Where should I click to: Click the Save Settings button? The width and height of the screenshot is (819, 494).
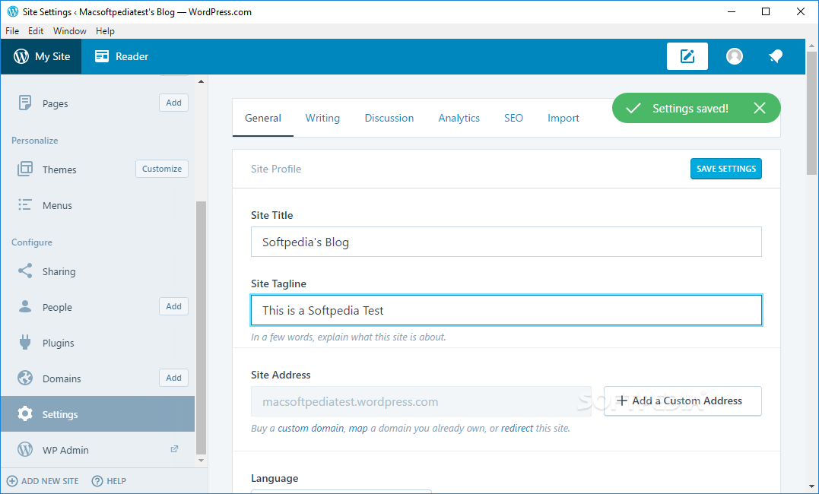[x=726, y=169]
